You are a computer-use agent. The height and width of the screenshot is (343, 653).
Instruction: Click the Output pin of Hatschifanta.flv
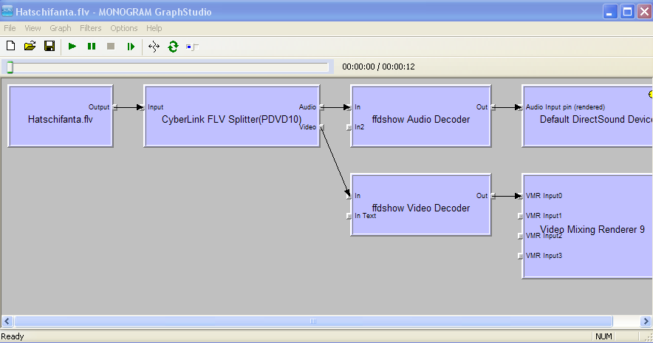pos(115,107)
